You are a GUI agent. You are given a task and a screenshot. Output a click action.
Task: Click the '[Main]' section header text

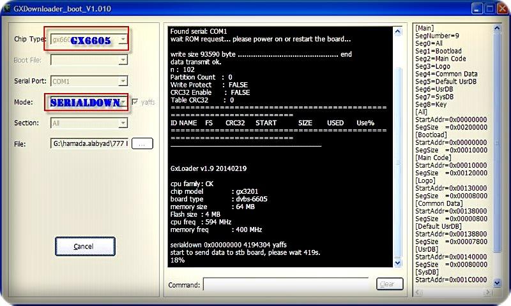coord(424,28)
